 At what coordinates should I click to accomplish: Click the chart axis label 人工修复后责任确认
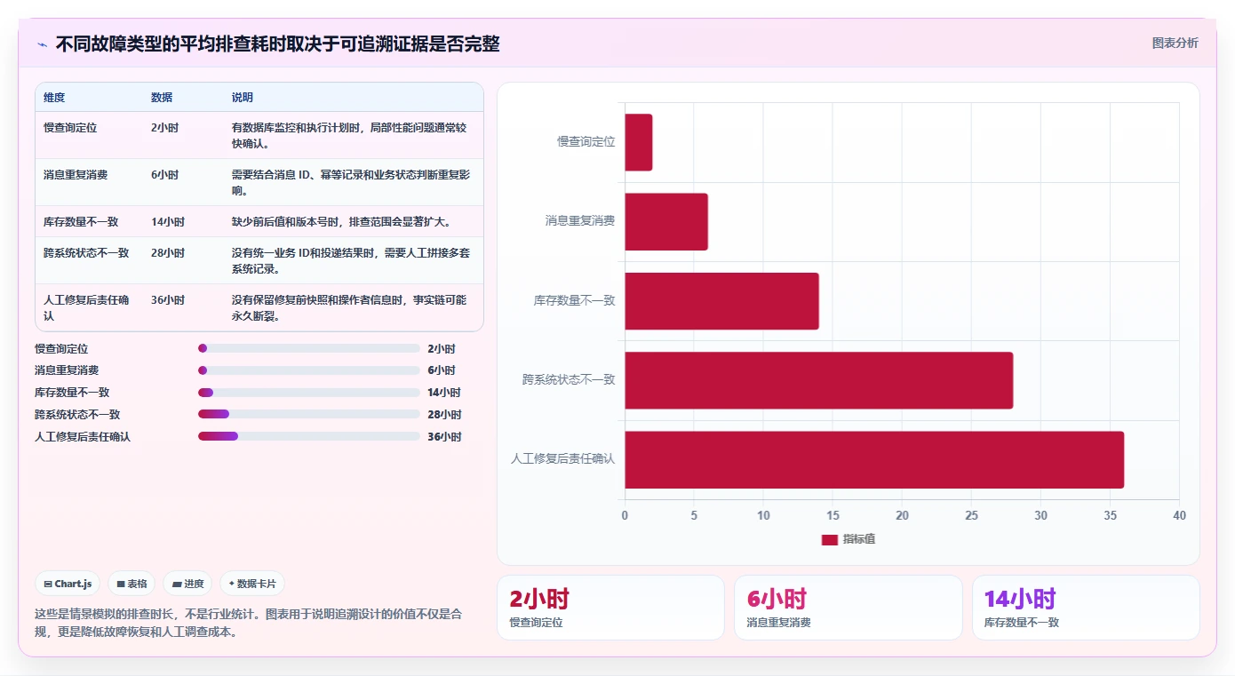[x=563, y=459]
